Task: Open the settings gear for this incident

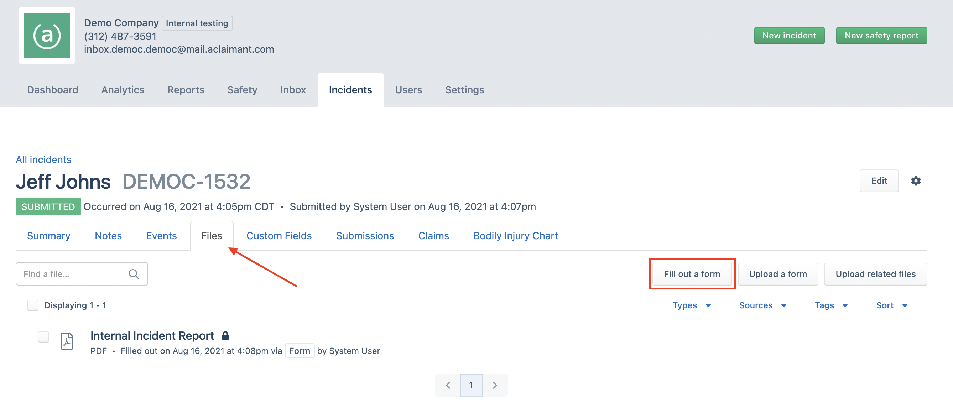Action: click(916, 181)
